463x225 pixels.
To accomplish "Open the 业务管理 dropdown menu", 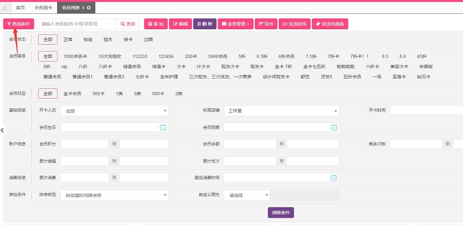I will click(x=236, y=24).
